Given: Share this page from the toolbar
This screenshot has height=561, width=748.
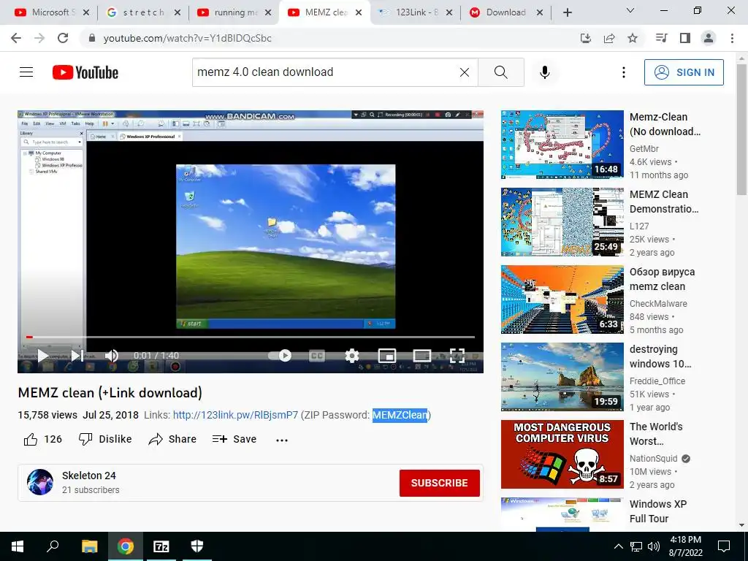Looking at the screenshot, I should tap(609, 38).
